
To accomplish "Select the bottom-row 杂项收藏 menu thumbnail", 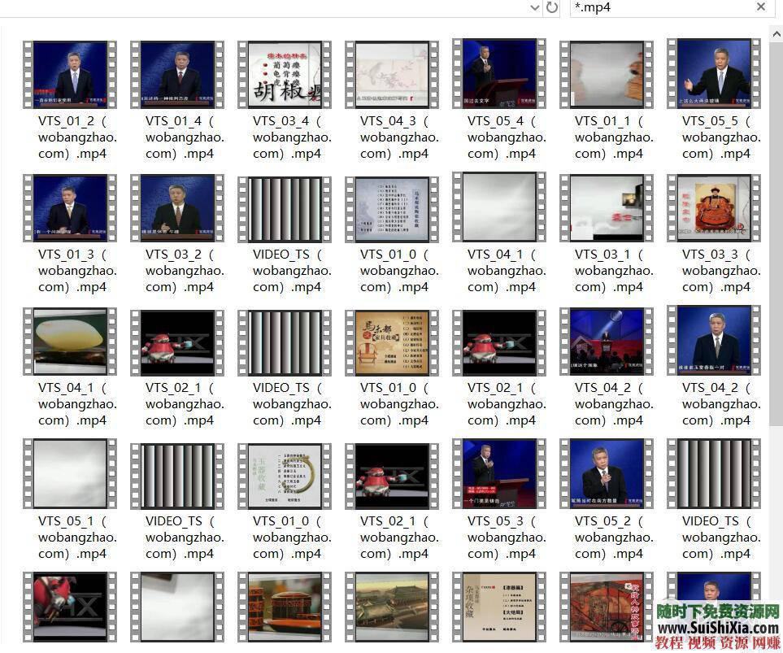I will click(x=499, y=607).
